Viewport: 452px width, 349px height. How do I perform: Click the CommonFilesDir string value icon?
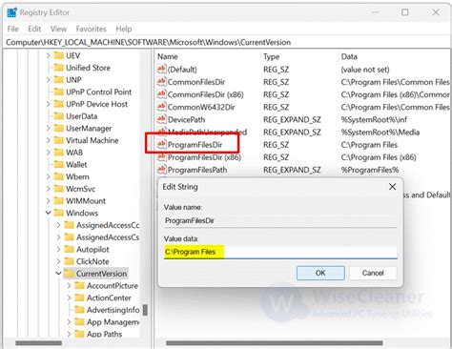tap(161, 82)
